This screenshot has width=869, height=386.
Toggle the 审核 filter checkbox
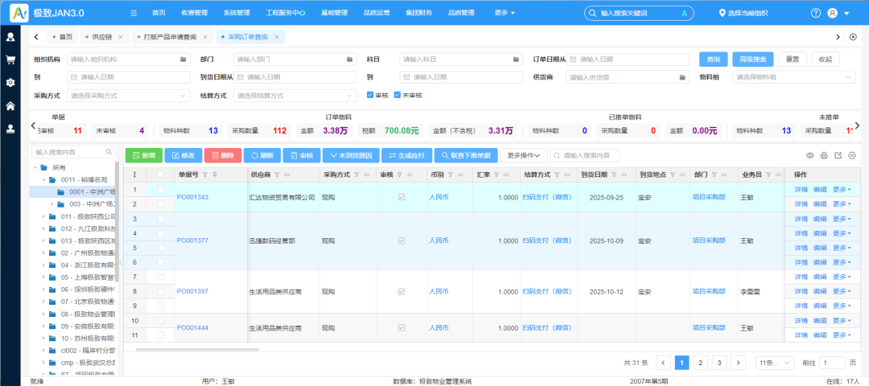click(370, 95)
